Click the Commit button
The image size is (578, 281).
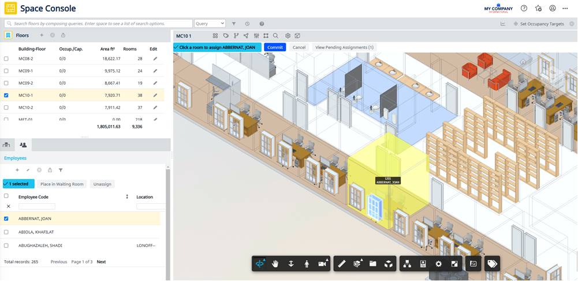point(275,47)
